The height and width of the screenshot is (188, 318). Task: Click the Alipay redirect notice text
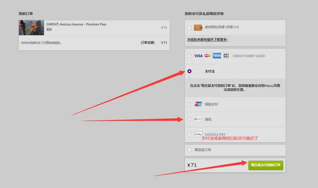tap(235, 88)
